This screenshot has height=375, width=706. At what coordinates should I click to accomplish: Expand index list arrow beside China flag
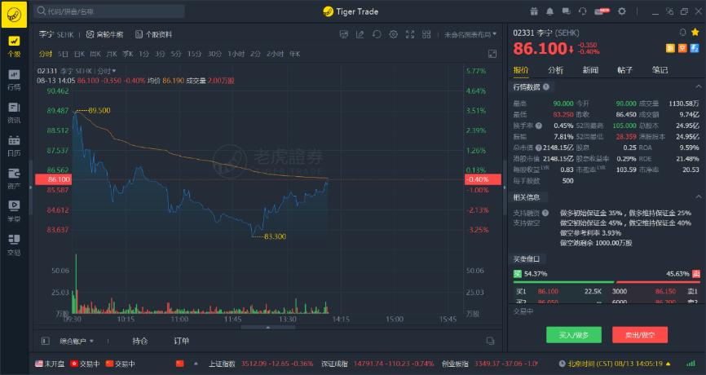[196, 364]
